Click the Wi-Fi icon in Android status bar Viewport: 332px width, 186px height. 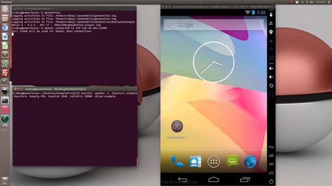tap(247, 12)
